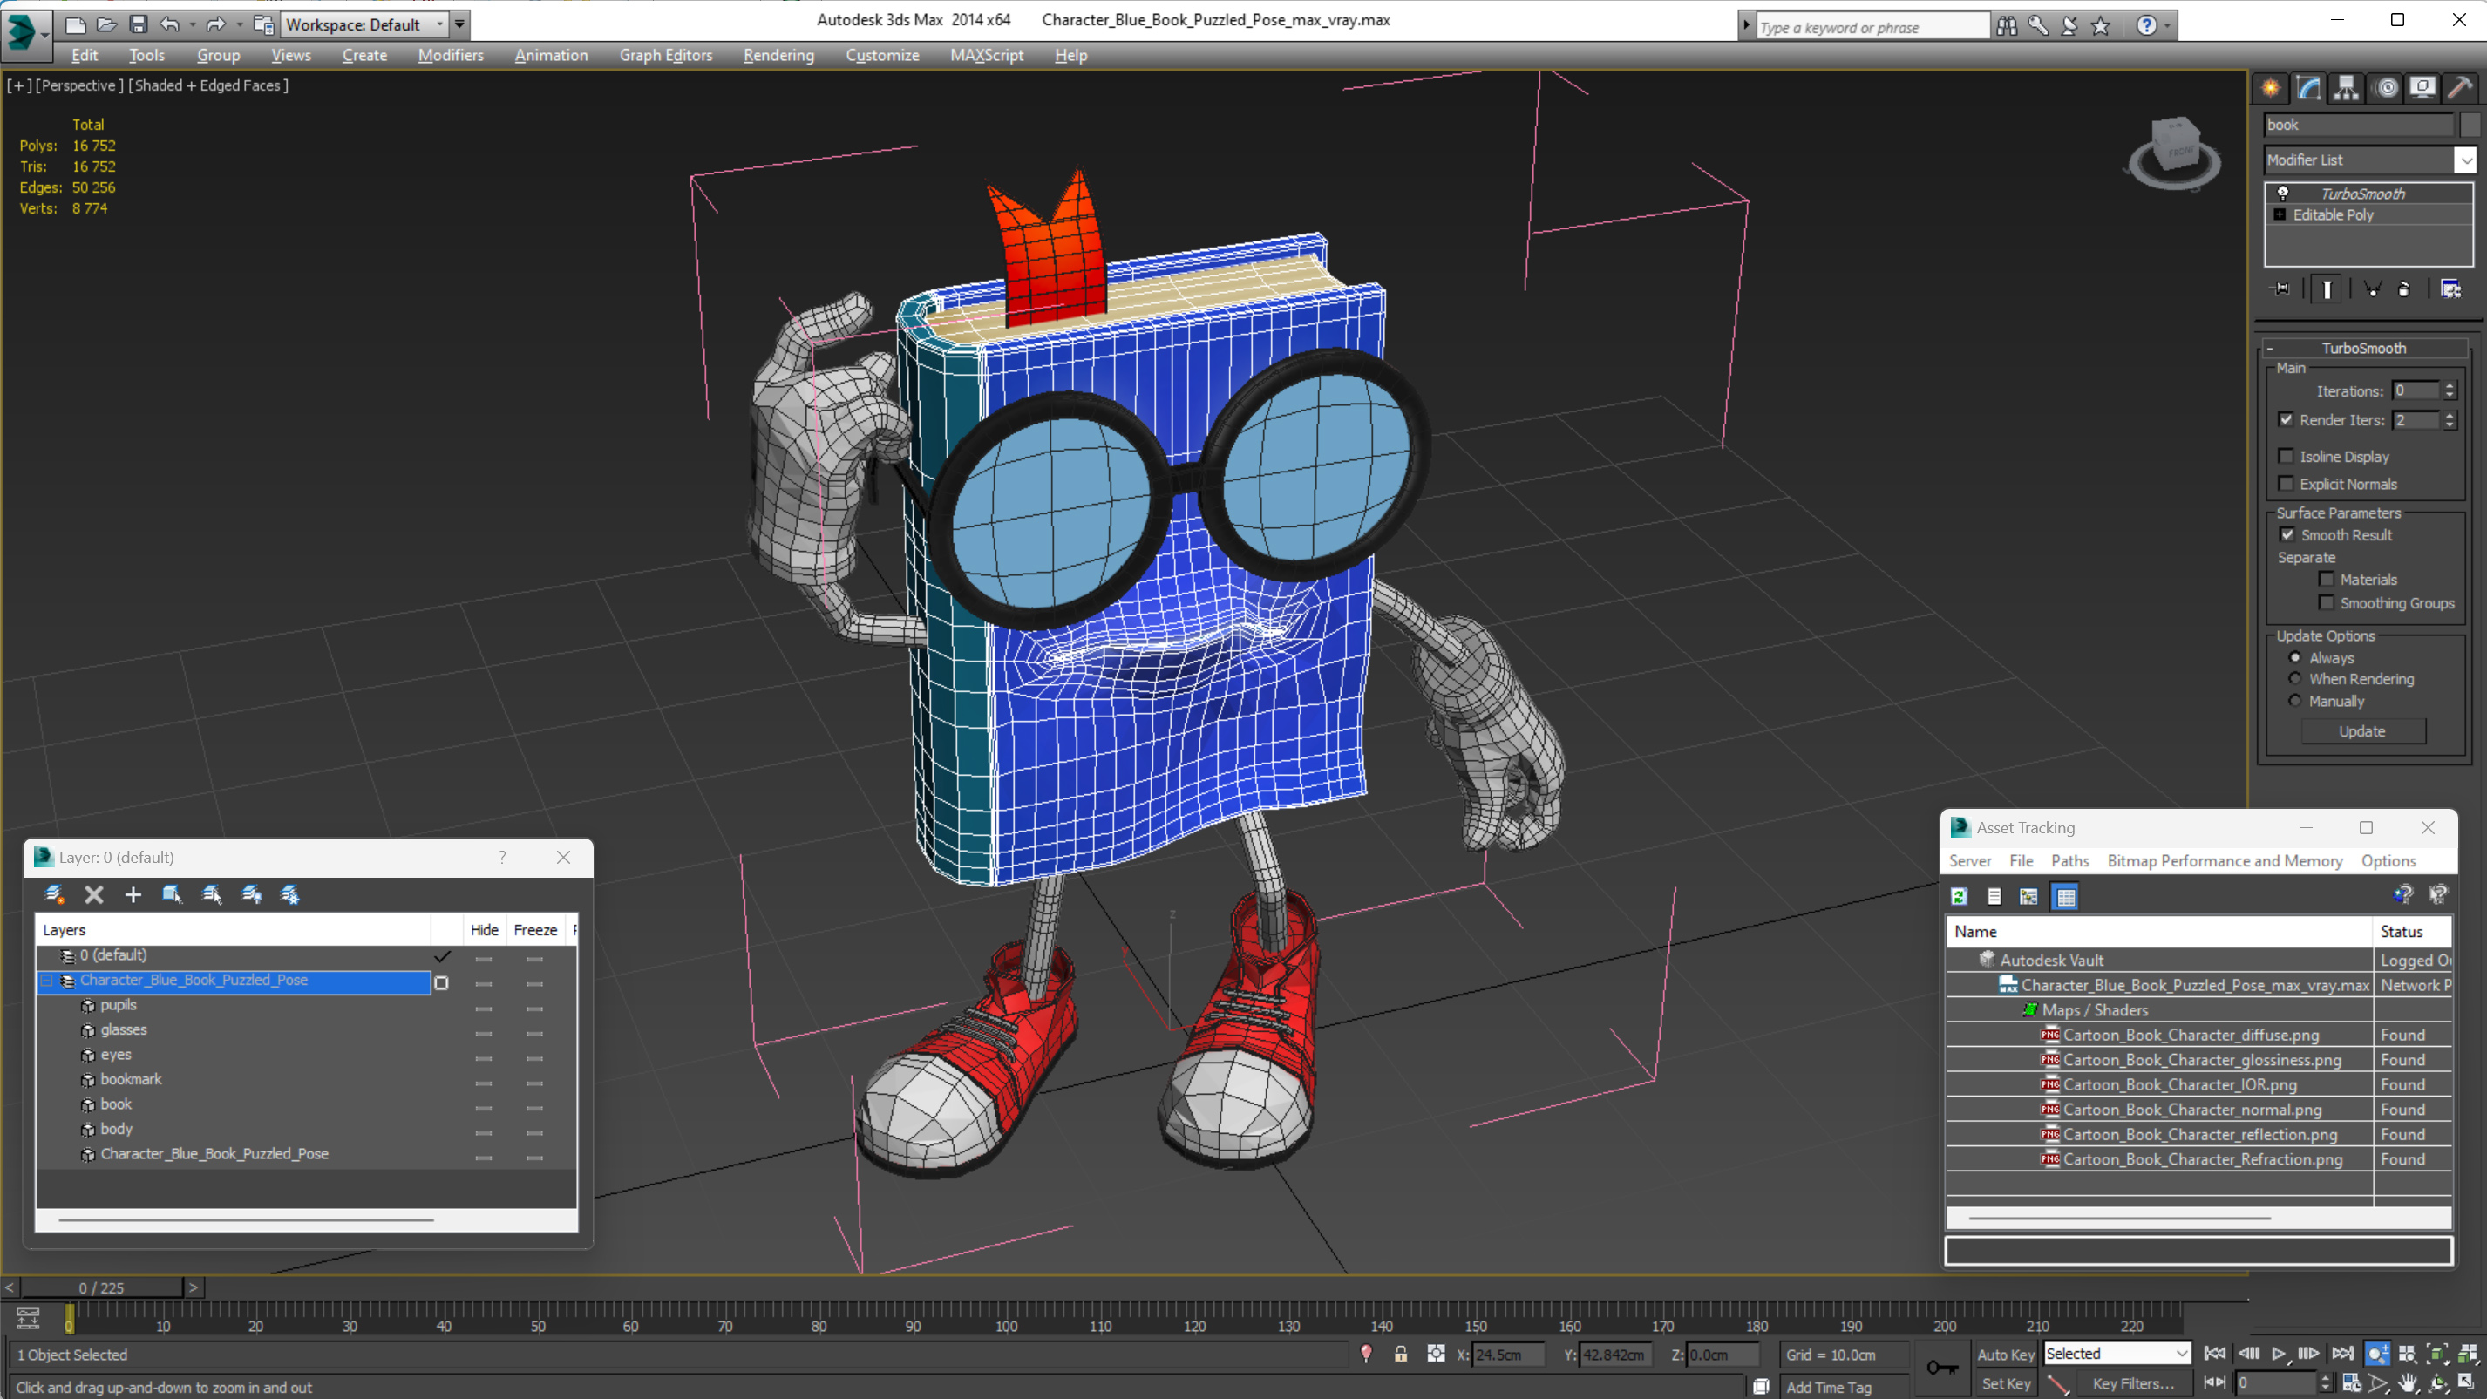Screen dimensions: 2487x1399
Task: Collapse Character_Blue_Book_Puzzled_Pose layer tree
Action: [x=45, y=980]
